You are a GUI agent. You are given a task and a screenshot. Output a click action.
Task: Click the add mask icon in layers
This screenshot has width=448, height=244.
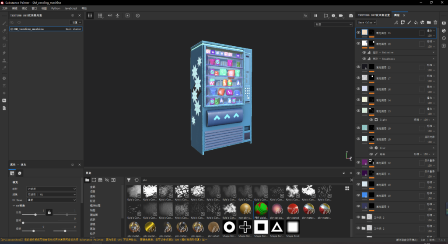point(402,22)
